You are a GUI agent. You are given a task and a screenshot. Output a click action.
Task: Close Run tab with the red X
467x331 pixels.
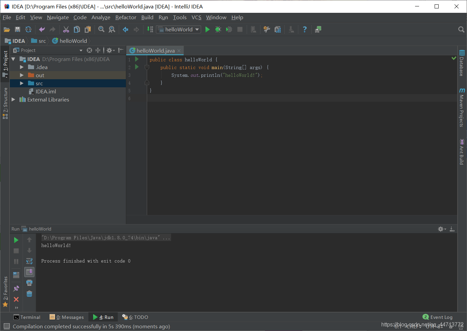[16, 299]
